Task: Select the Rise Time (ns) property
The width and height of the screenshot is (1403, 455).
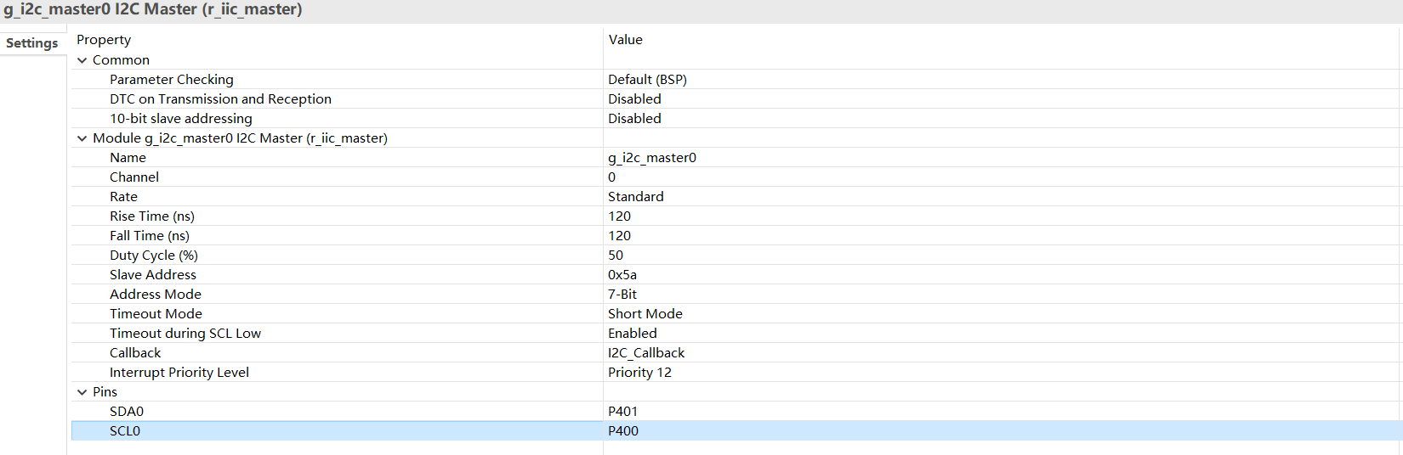Action: tap(152, 216)
